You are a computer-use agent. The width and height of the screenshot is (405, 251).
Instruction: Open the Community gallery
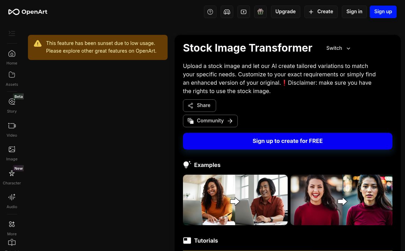210,121
